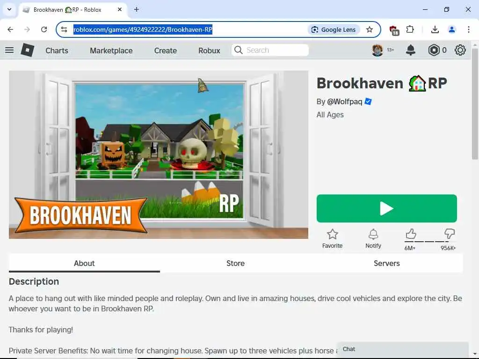Click the verified badge next to Wolfpaq
This screenshot has width=479, height=359.
coord(368,101)
